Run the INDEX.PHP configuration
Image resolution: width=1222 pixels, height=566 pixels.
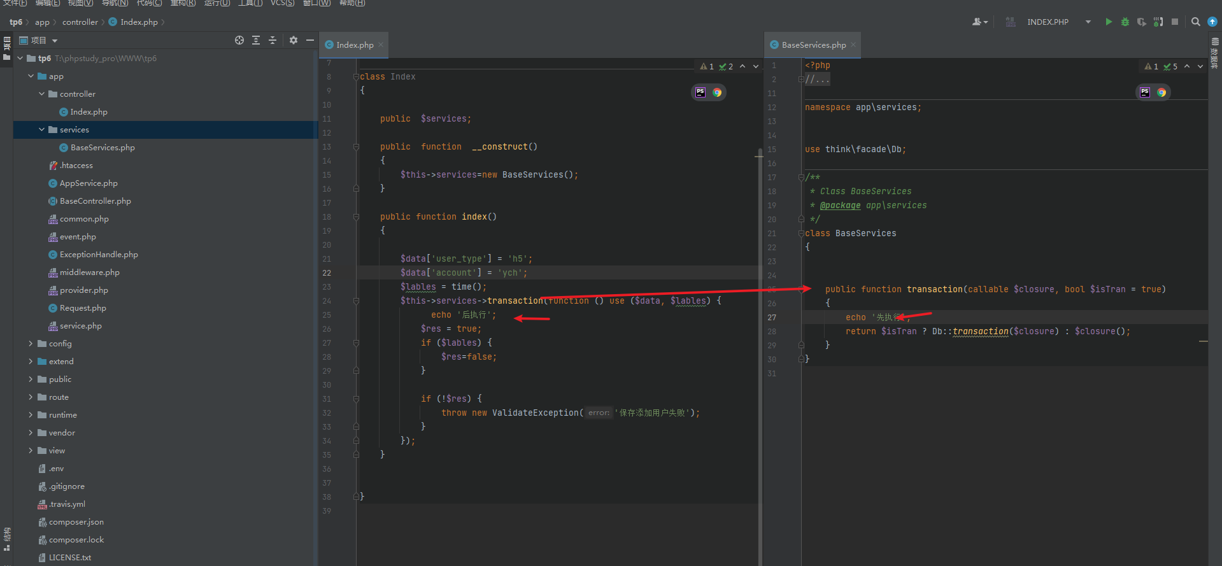point(1109,22)
